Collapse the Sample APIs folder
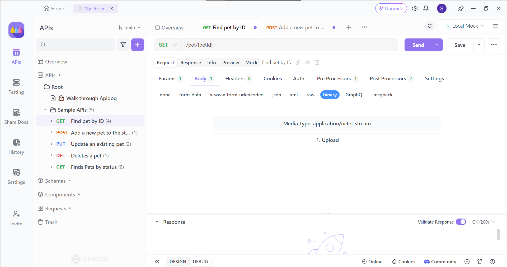Image resolution: width=507 pixels, height=267 pixels. click(x=45, y=110)
